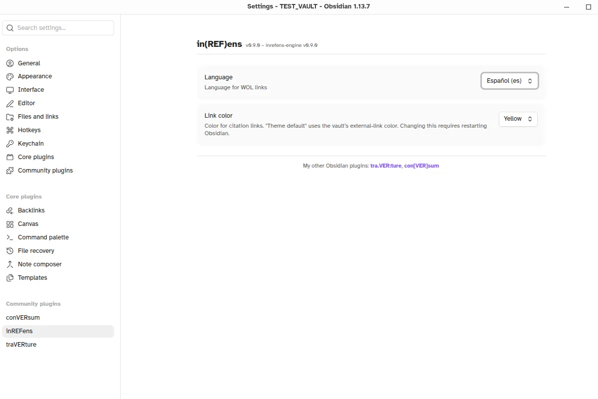
Task: Click the 'My other Obsidian plugins:' text
Action: coord(336,166)
